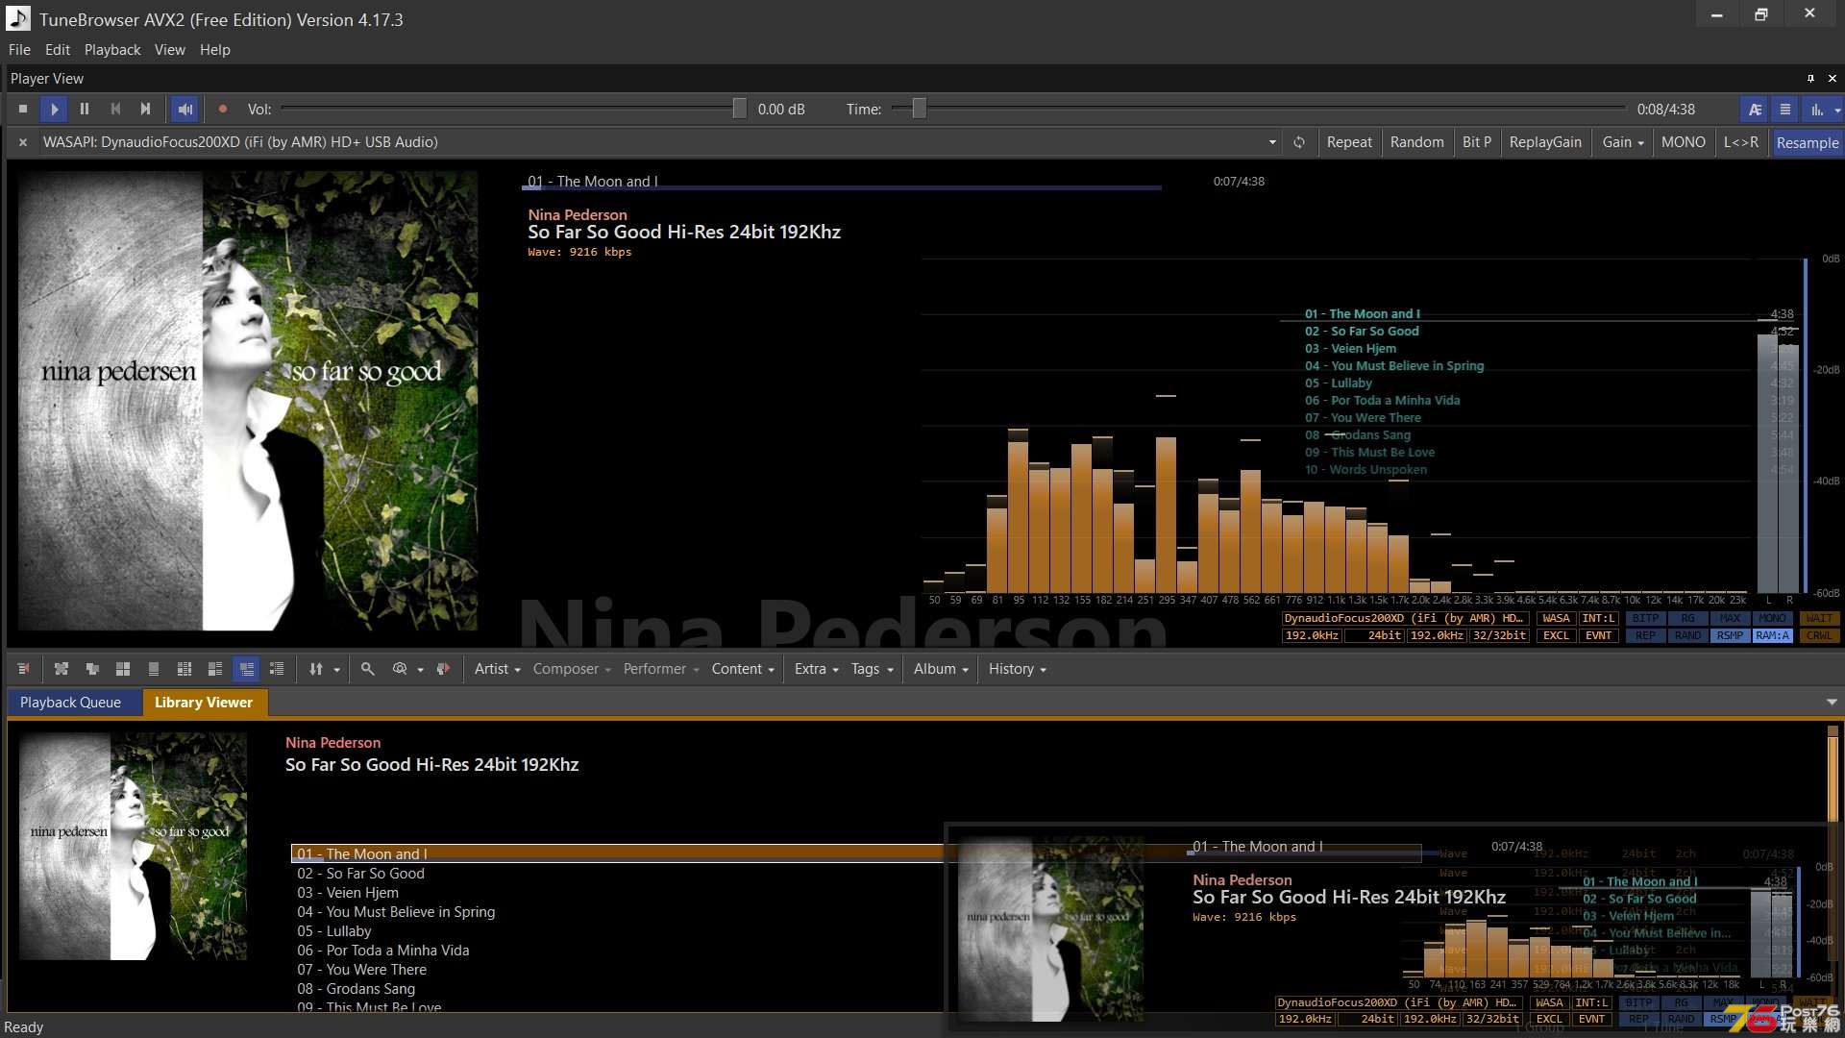
Task: Click '05 - Lullaby' in the player track list
Action: 1338,383
